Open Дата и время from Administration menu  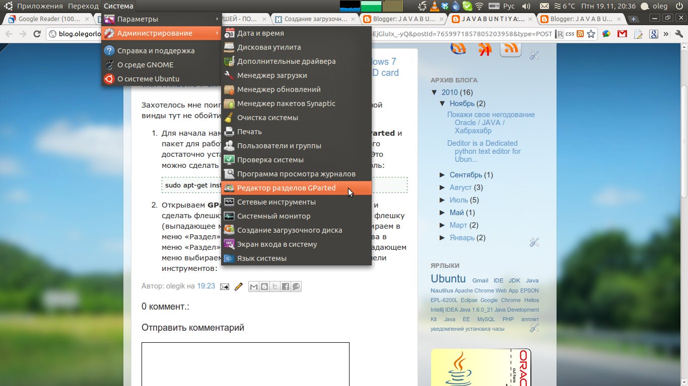click(296, 33)
